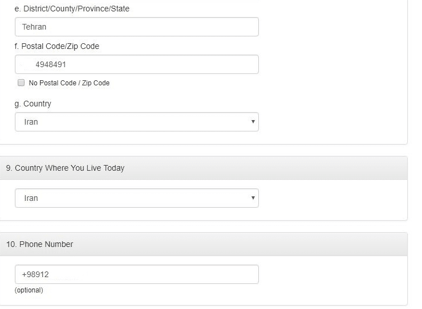Click the 'e. District/County/Province/State' label

coord(72,9)
